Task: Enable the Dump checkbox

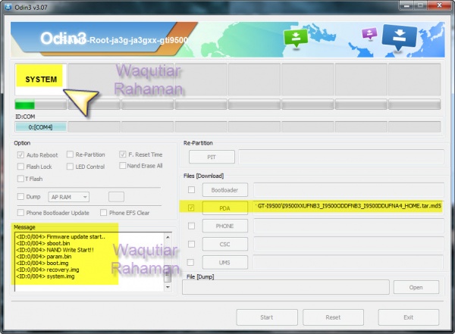Action: click(x=20, y=197)
